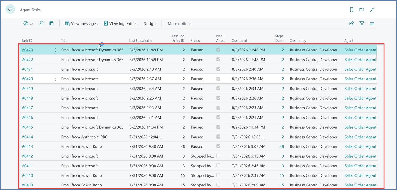The image size is (397, 190).
Task: Click the Created at column header
Action: pyautogui.click(x=239, y=40)
